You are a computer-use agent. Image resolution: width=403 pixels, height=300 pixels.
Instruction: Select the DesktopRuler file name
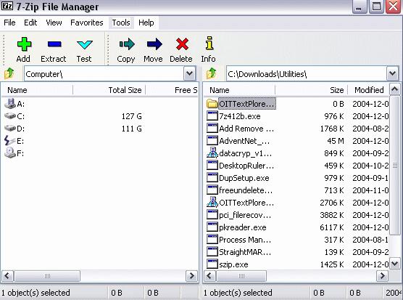pos(246,166)
